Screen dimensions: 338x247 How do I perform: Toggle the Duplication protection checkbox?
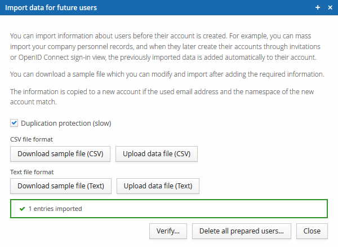(14, 123)
